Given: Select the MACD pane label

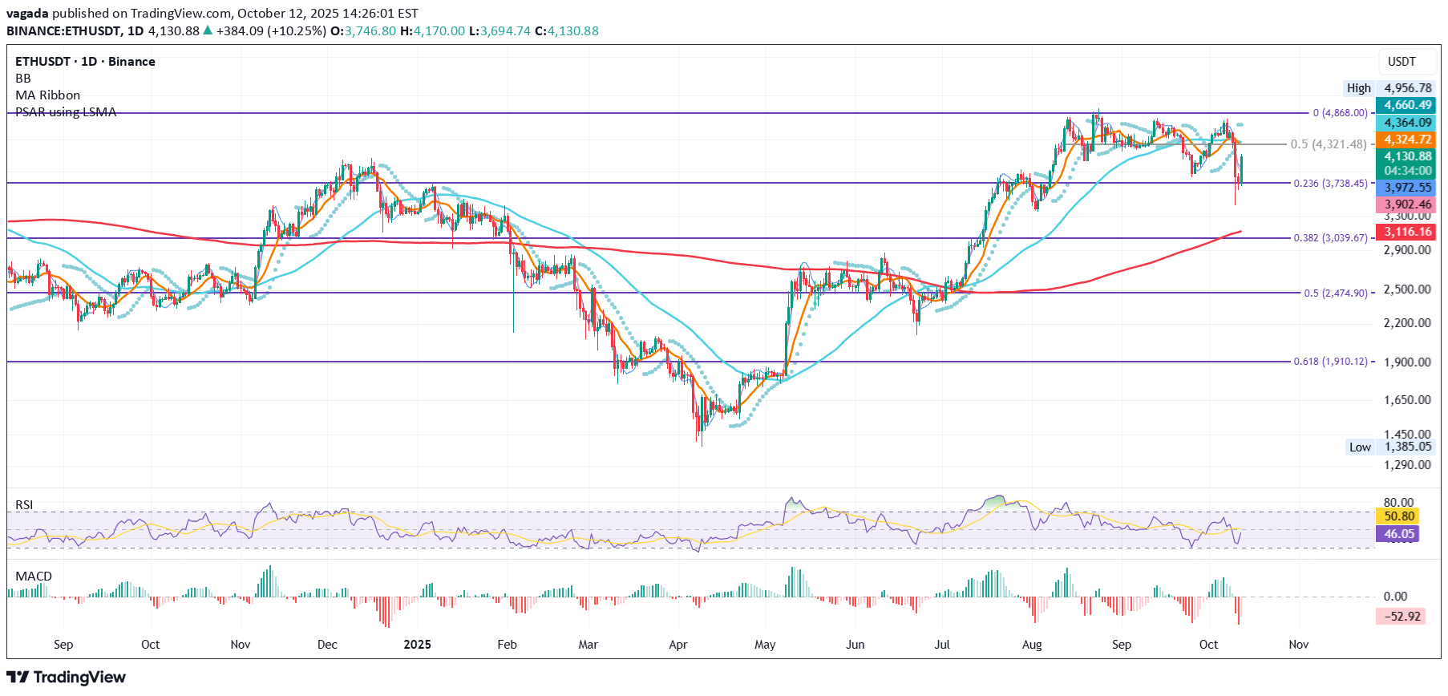Looking at the screenshot, I should pos(34,577).
